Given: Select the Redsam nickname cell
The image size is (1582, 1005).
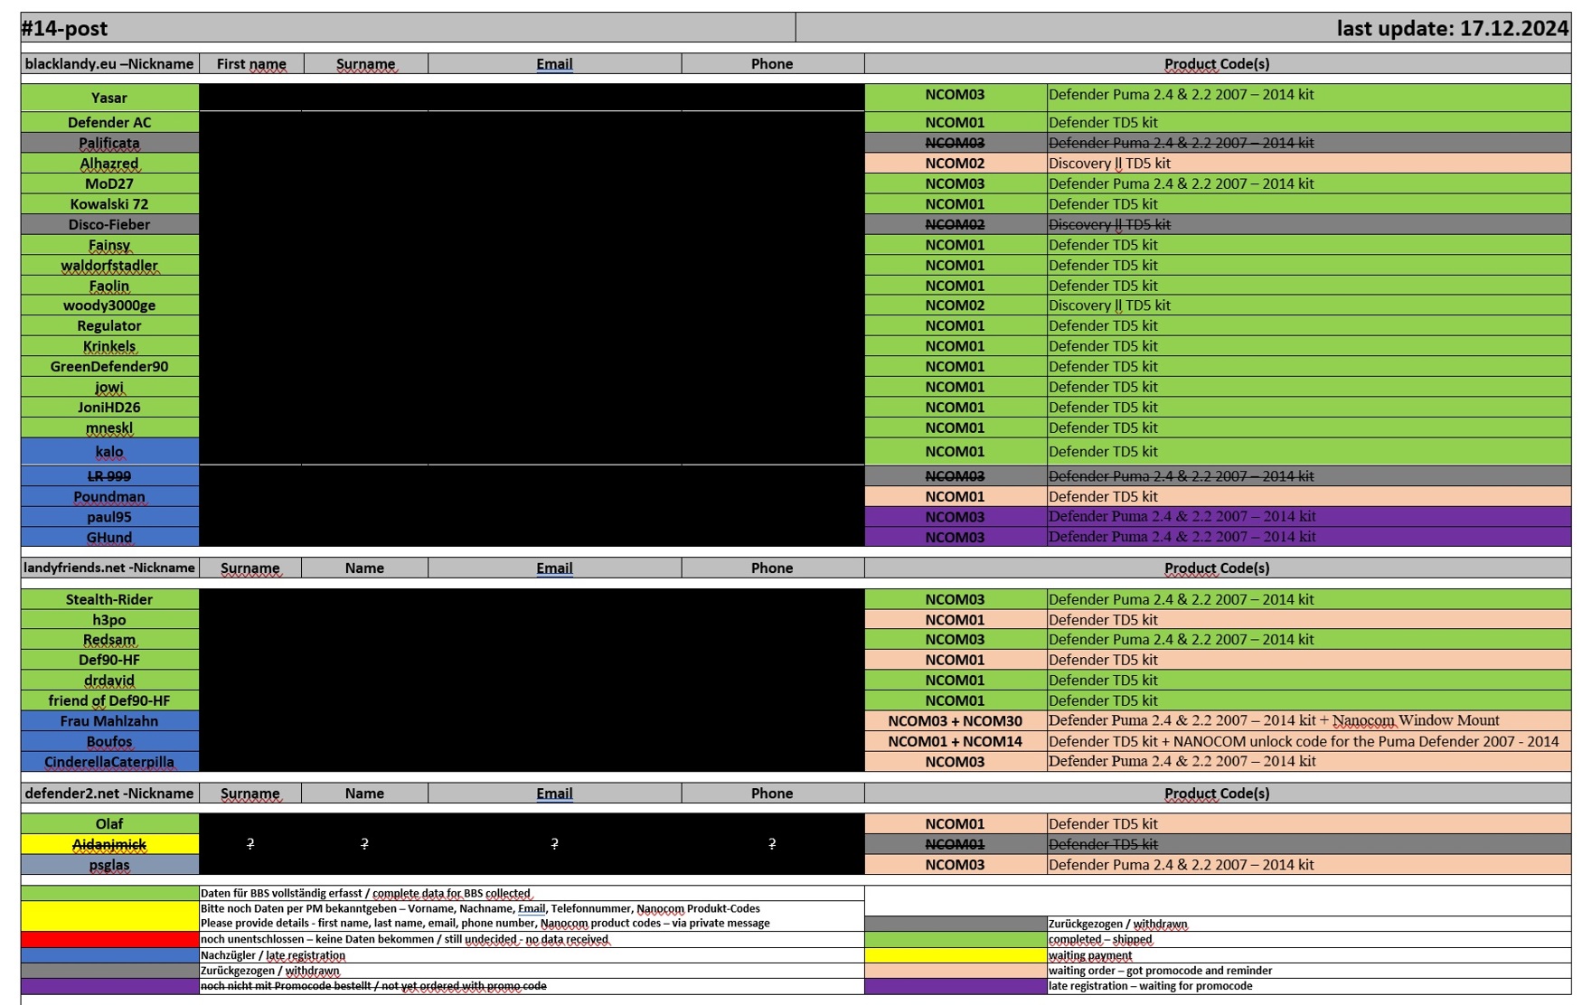Looking at the screenshot, I should pyautogui.click(x=109, y=640).
